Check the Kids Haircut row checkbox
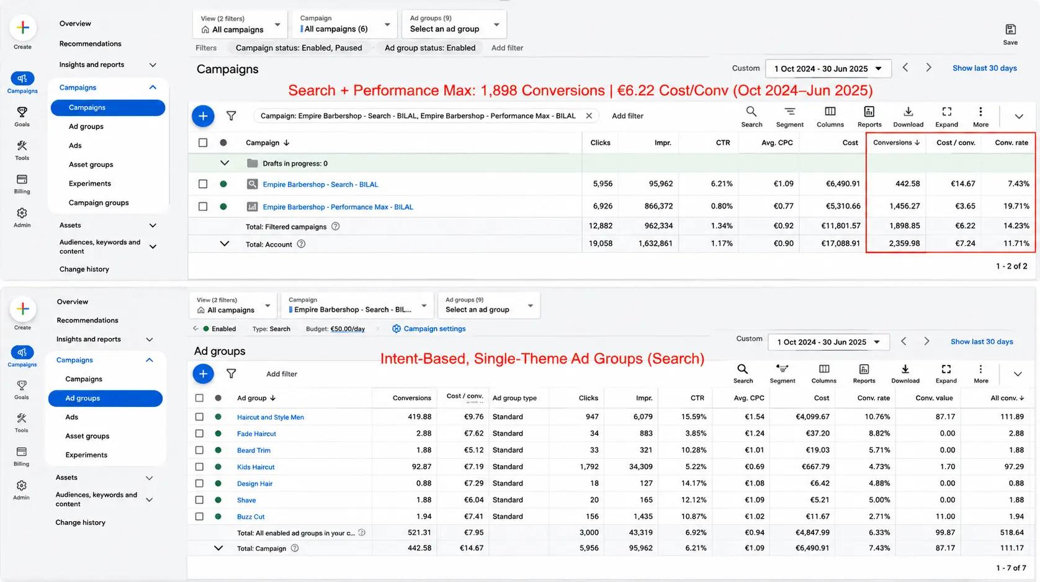 tap(199, 467)
